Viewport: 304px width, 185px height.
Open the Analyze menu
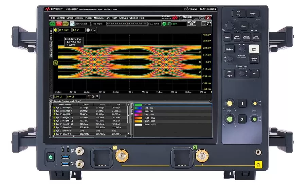123,18
